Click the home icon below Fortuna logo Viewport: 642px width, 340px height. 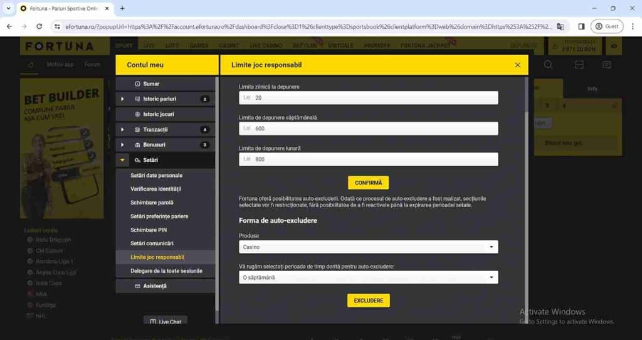point(30,65)
